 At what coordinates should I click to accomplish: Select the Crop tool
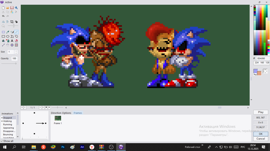[12, 22]
